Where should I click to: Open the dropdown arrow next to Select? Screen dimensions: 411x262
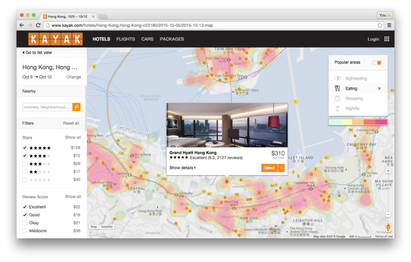pyautogui.click(x=281, y=168)
